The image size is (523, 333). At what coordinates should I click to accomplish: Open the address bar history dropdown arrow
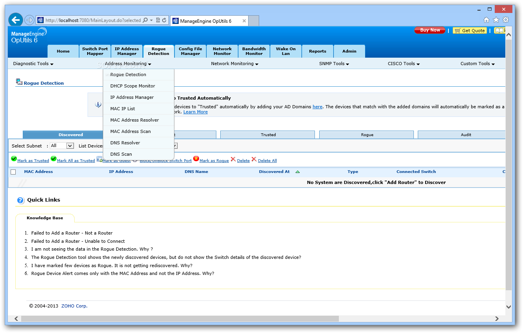point(152,20)
